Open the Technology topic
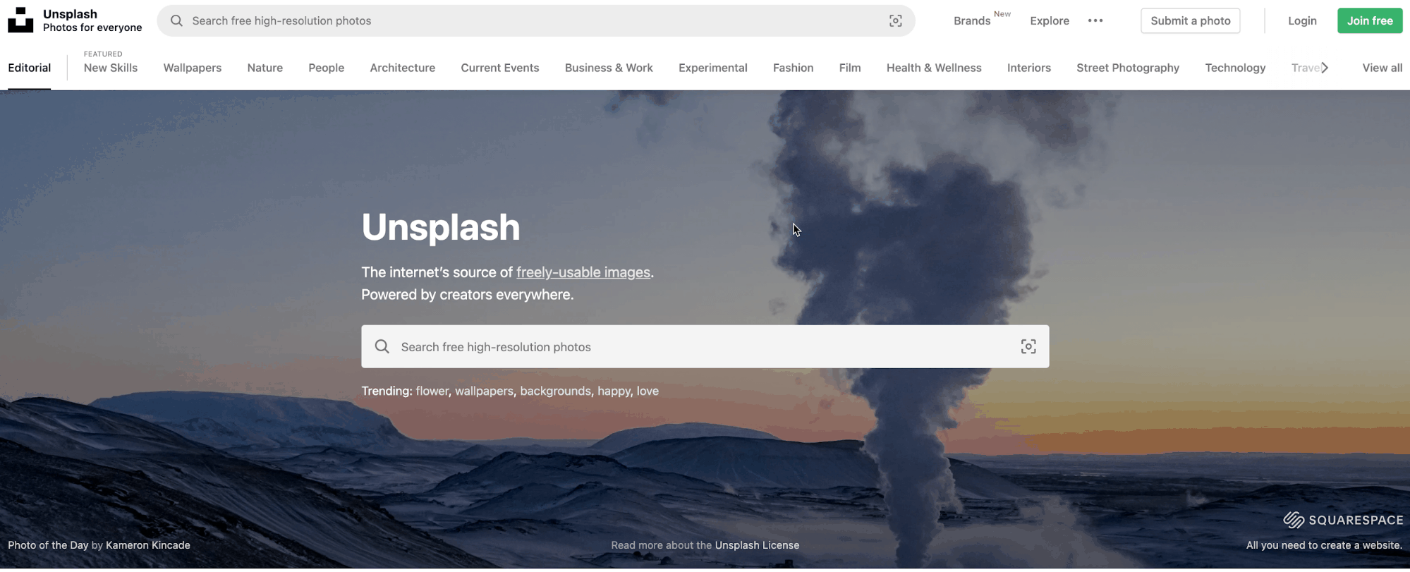This screenshot has height=572, width=1410. [1235, 68]
